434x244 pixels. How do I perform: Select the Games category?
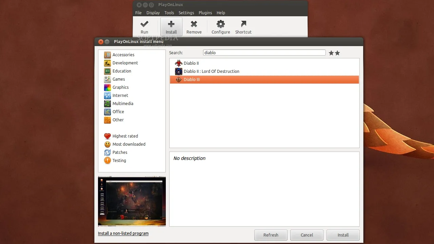tap(118, 79)
